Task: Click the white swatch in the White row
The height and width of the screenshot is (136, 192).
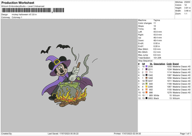Action: point(147,95)
